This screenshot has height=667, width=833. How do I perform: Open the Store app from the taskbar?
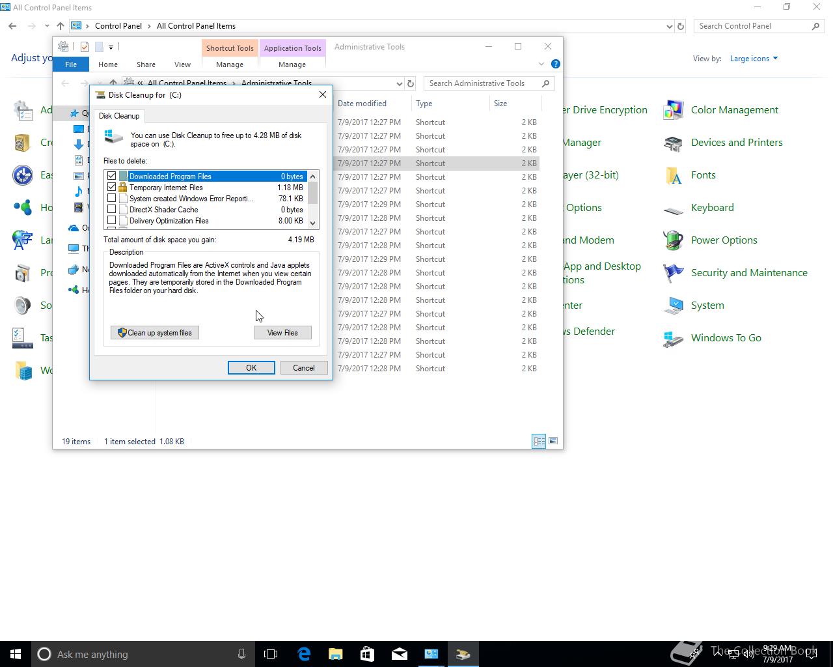367,654
